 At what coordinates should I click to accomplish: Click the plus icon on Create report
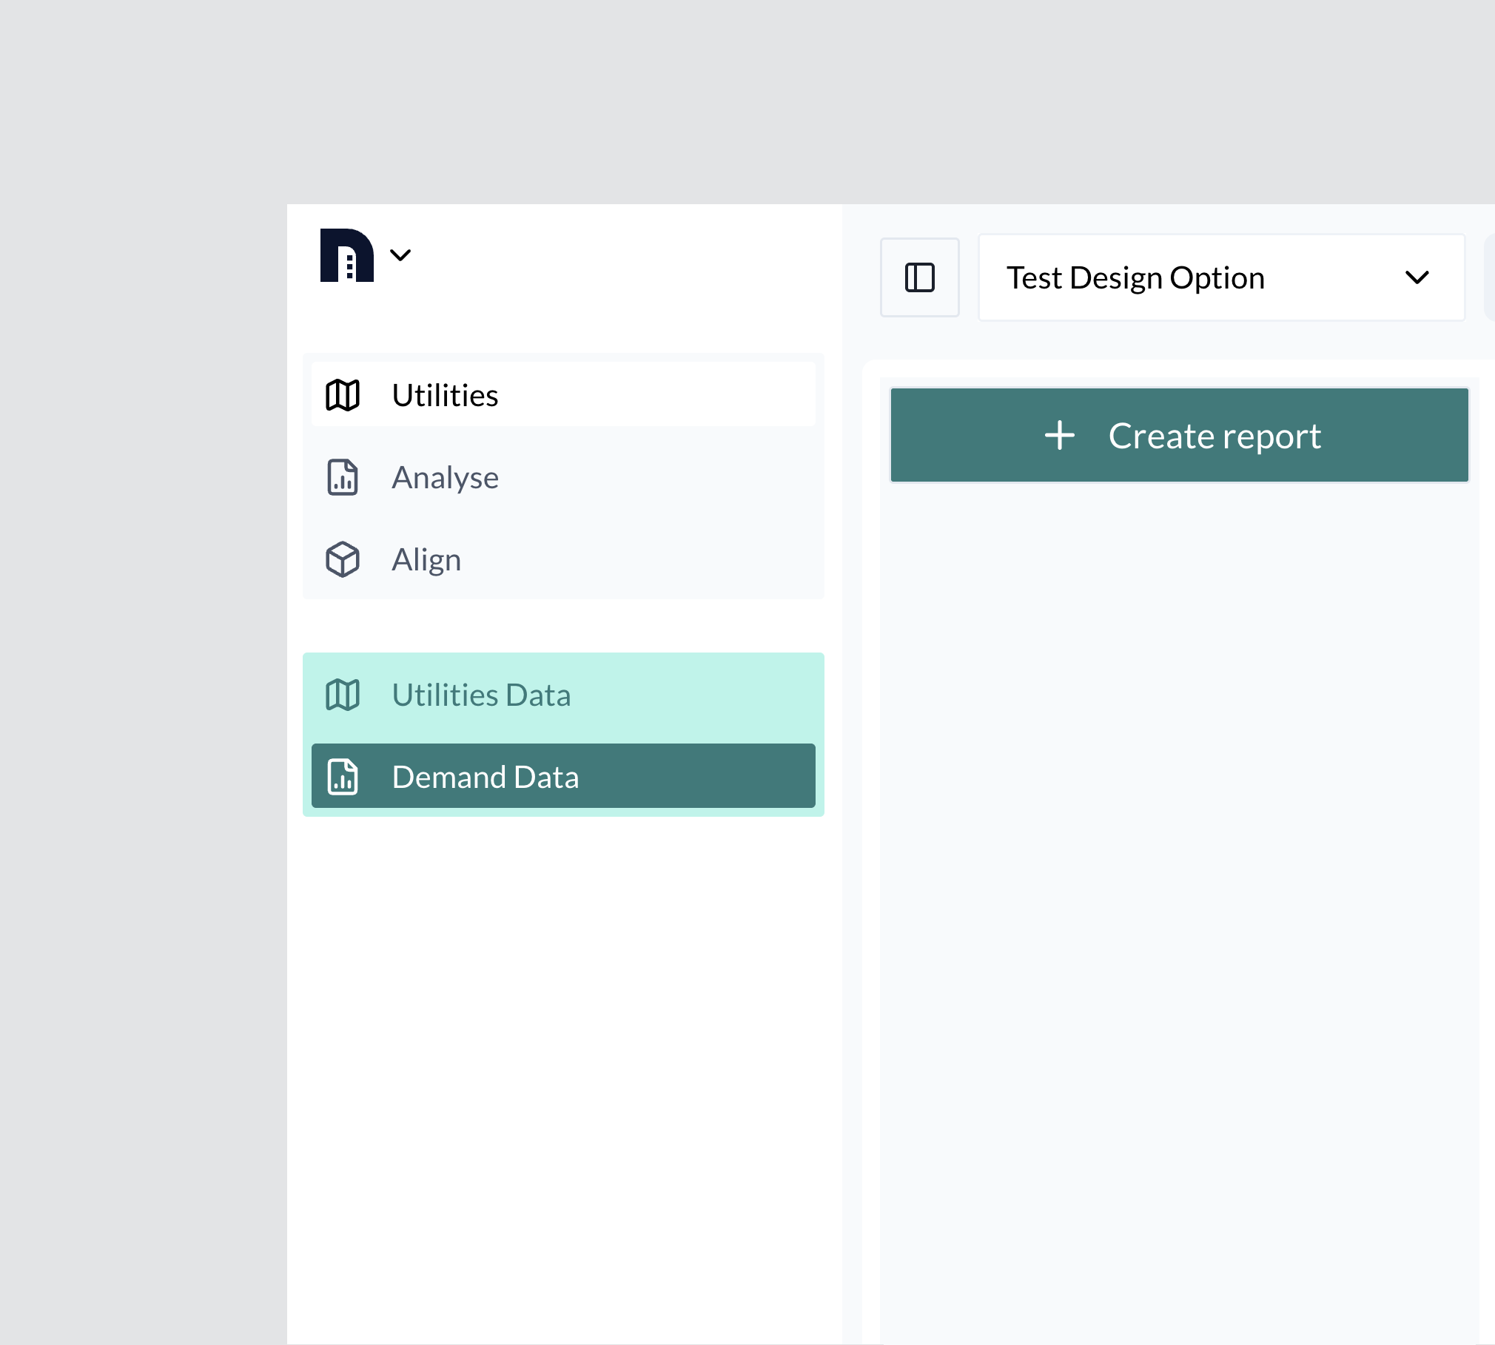(x=1059, y=435)
